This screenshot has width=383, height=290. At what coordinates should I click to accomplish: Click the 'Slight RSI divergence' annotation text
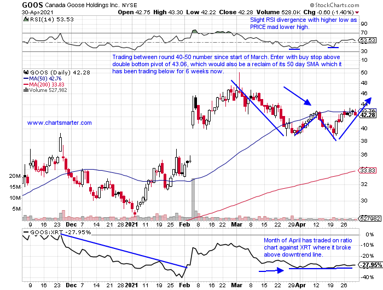click(x=303, y=24)
